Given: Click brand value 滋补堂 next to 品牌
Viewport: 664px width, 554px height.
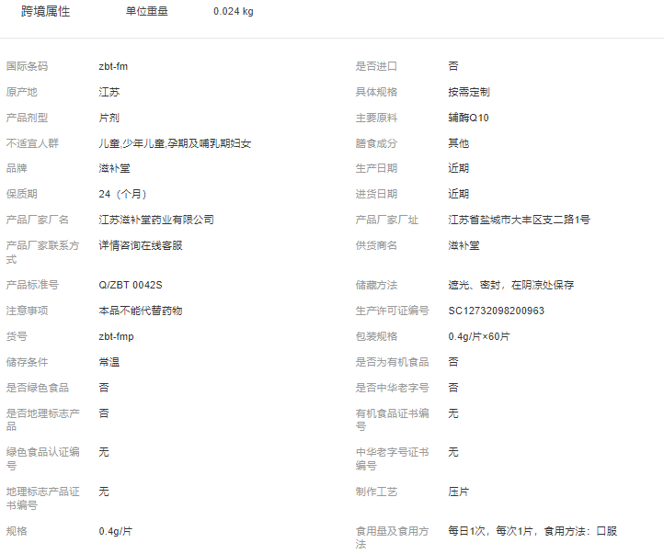Looking at the screenshot, I should [114, 168].
